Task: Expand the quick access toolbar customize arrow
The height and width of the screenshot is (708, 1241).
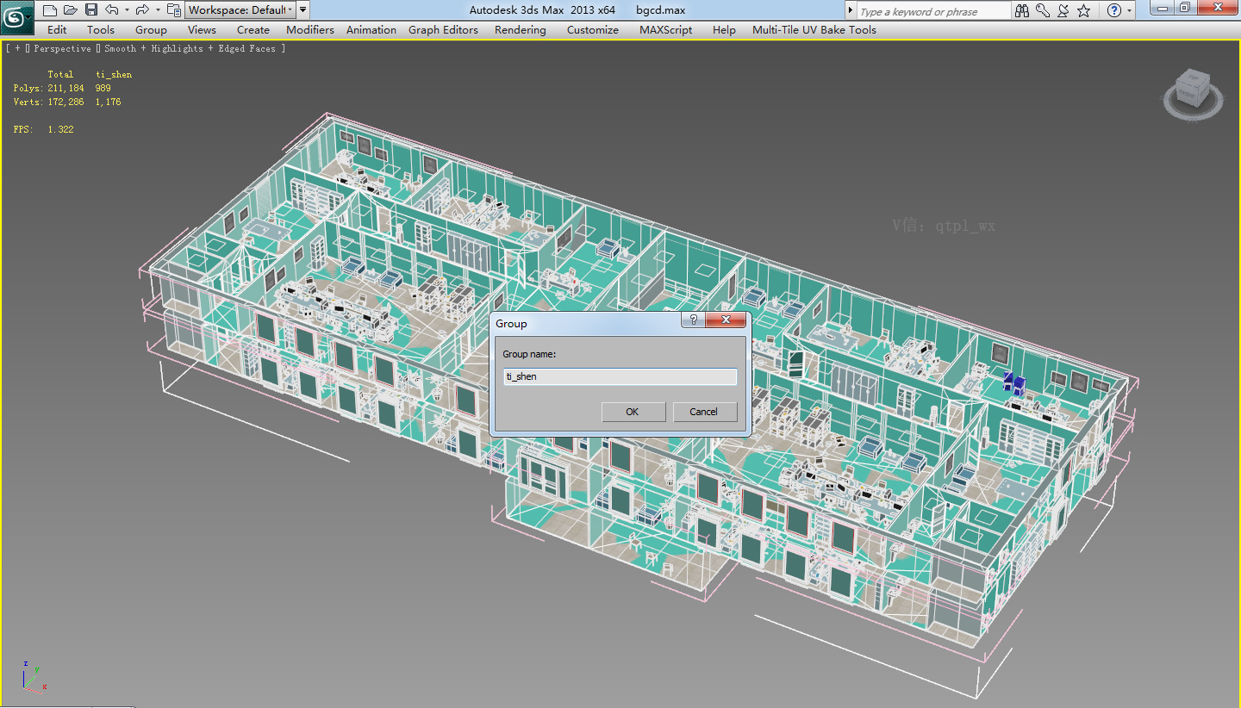Action: click(x=303, y=10)
